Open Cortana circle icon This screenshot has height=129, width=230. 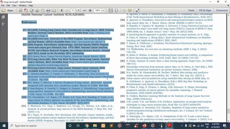70,126
